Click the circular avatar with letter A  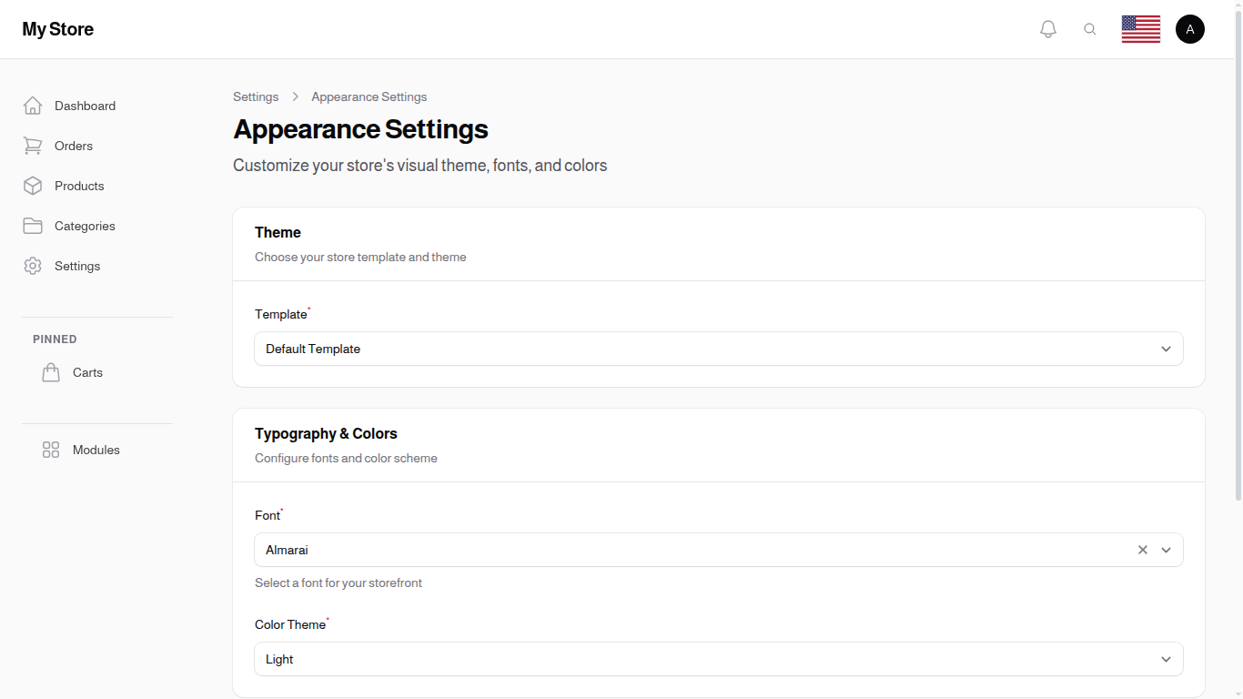click(1190, 28)
